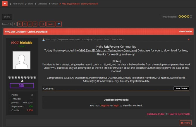This screenshot has height=127, width=196.
Task: Click the user post status icon
Action: coord(44,39)
